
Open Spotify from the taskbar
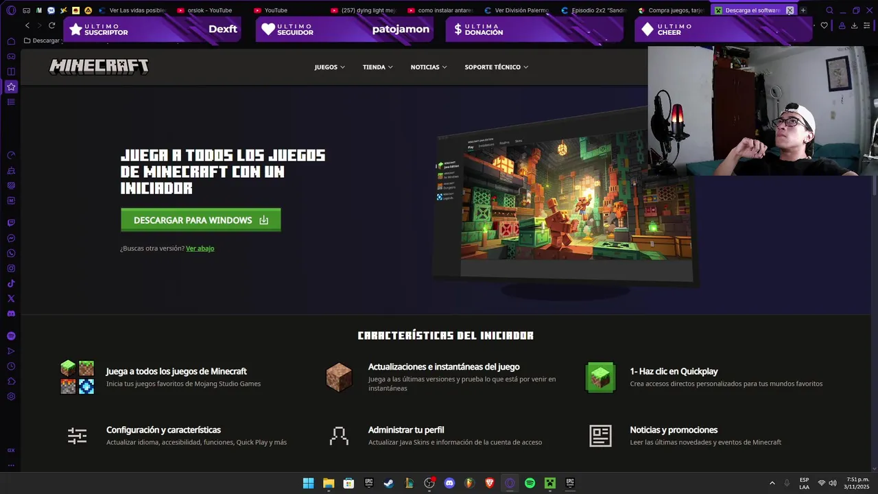click(530, 483)
